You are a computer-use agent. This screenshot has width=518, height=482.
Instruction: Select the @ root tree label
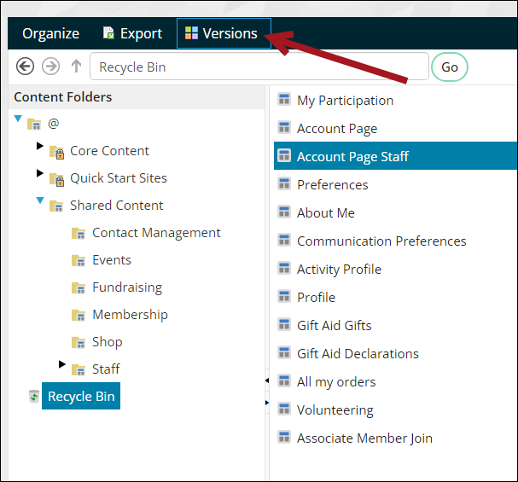coord(54,124)
